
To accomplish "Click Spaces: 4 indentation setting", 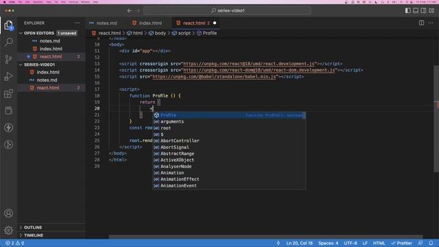I will (x=328, y=243).
